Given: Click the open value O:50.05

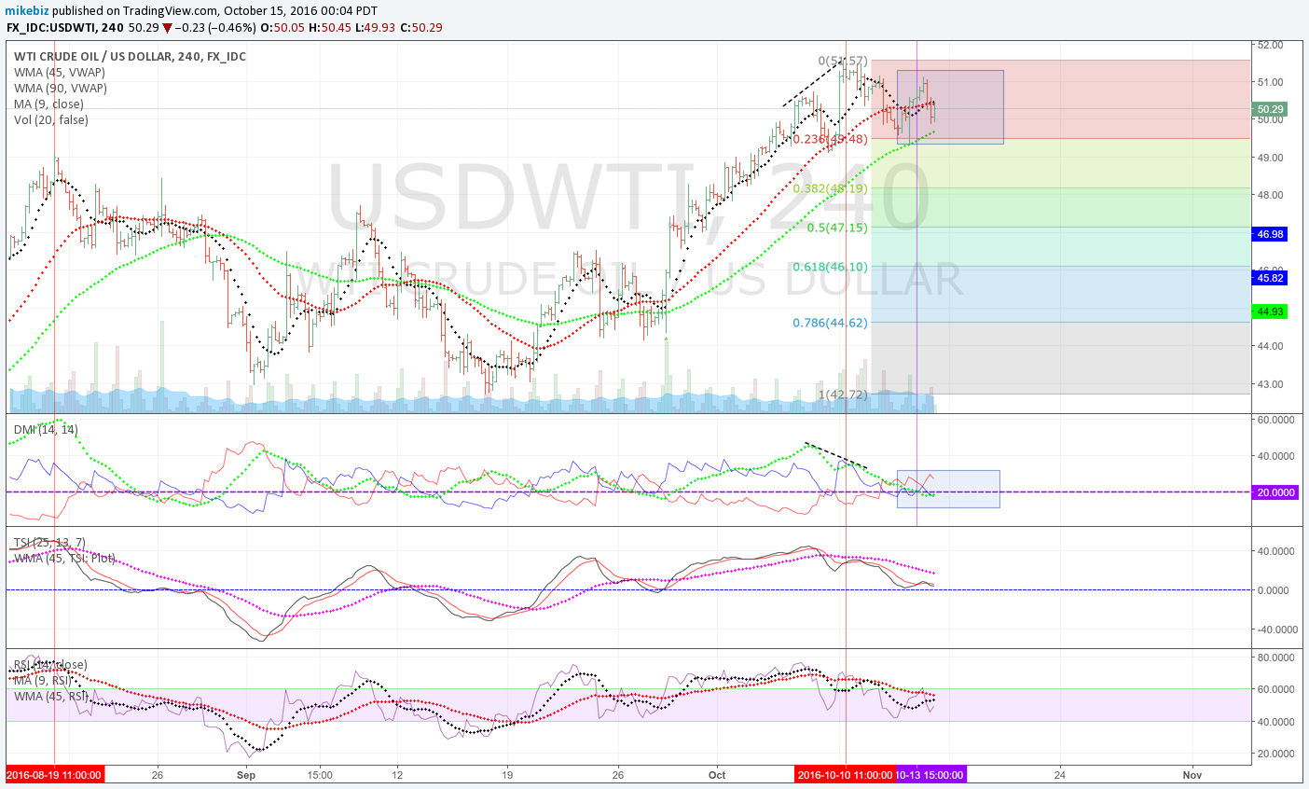Looking at the screenshot, I should [x=282, y=27].
